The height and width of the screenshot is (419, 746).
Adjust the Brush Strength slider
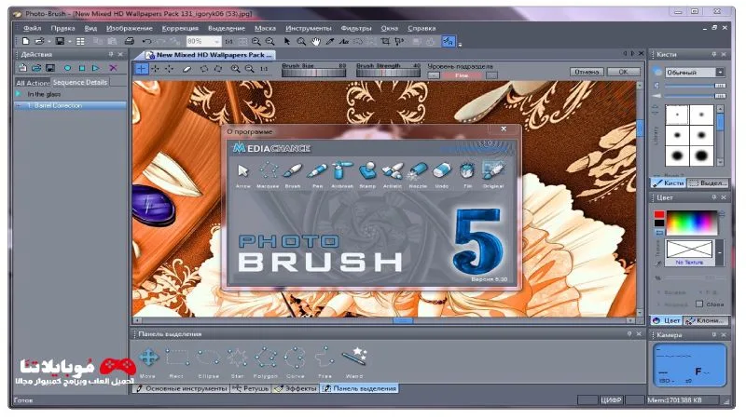[388, 74]
